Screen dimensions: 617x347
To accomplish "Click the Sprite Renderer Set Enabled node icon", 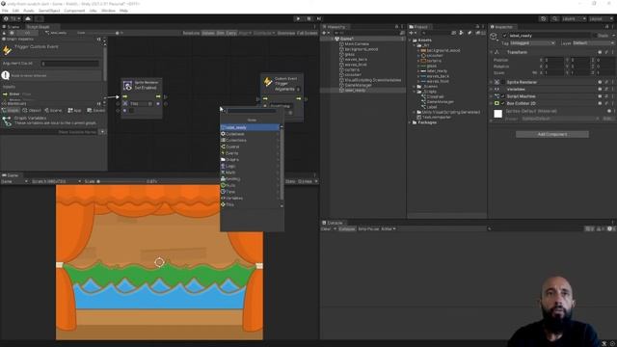I will click(127, 86).
